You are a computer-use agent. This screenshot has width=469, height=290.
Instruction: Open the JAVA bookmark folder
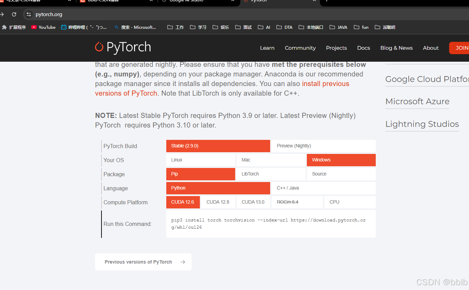pos(338,27)
